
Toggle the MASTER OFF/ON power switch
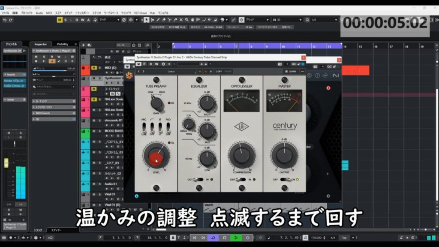pyautogui.click(x=284, y=180)
